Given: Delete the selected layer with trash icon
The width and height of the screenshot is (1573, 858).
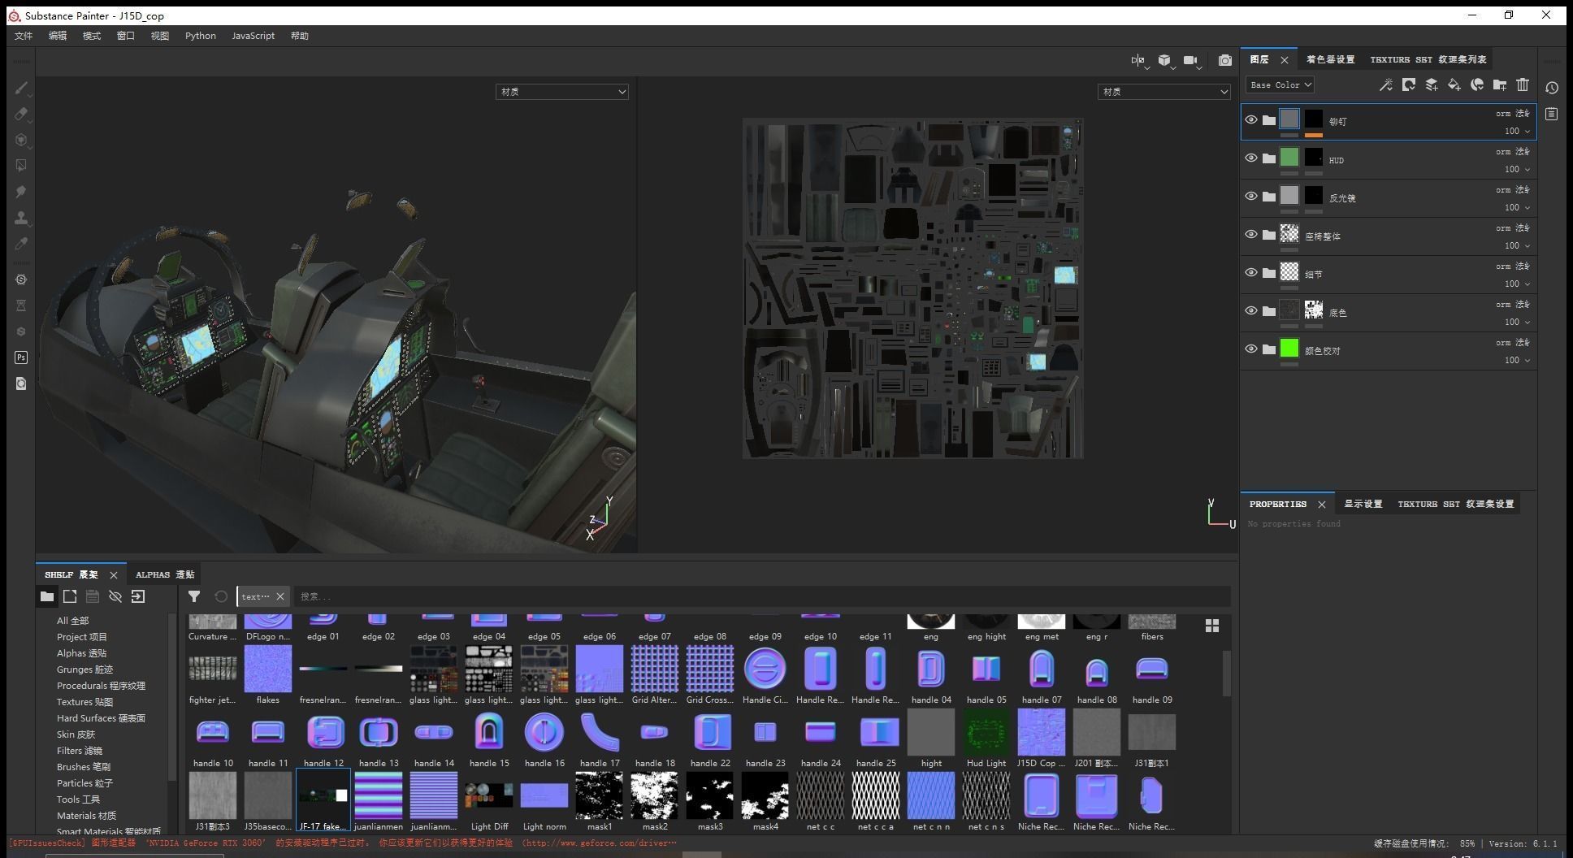Looking at the screenshot, I should [x=1523, y=84].
